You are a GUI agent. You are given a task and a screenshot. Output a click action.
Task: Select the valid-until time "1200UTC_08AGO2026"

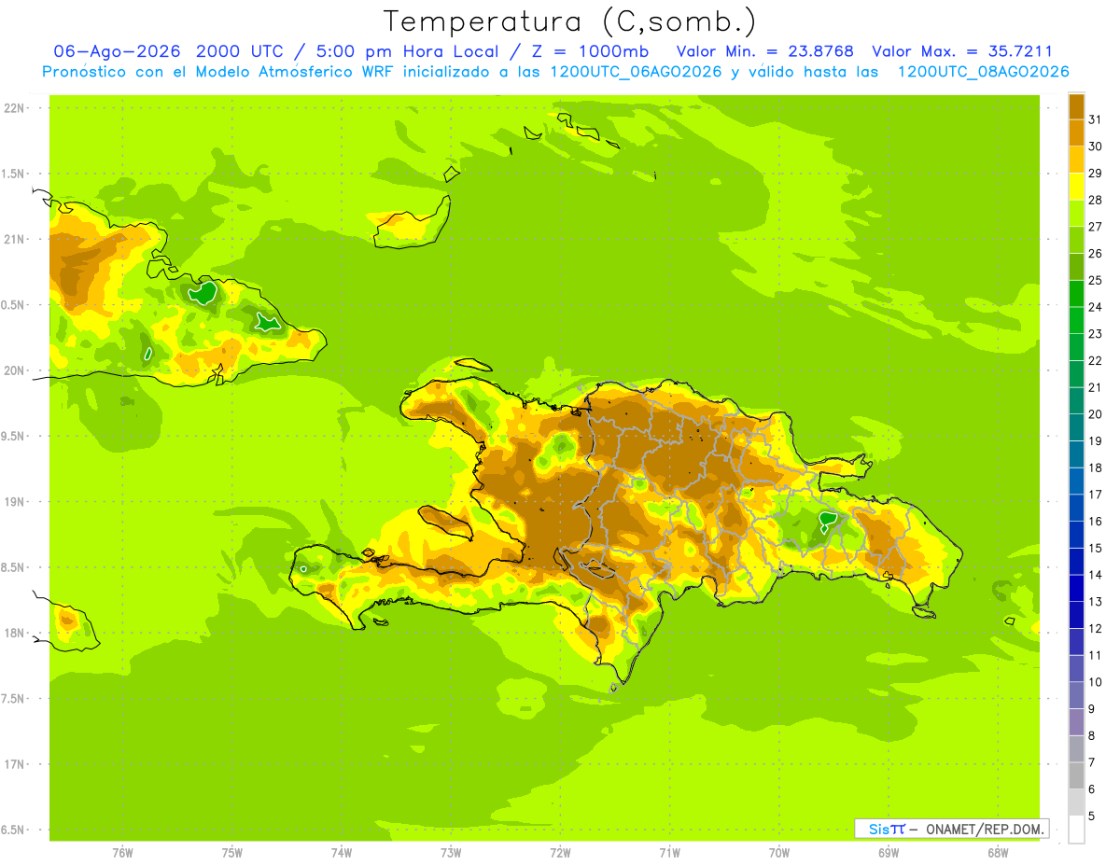coord(983,72)
